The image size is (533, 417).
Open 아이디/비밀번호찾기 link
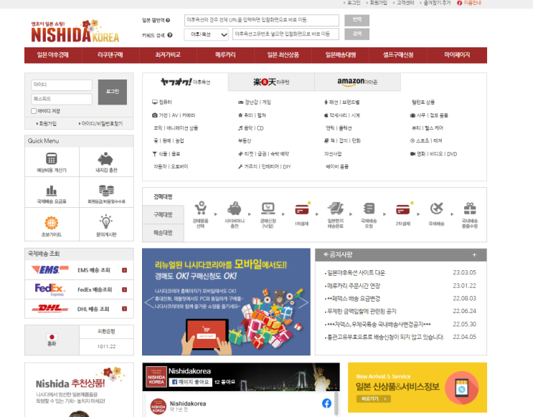coord(101,124)
